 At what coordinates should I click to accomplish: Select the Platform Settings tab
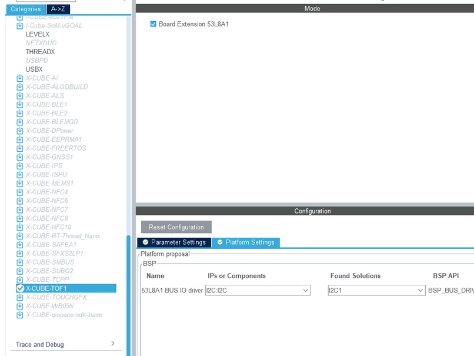coord(246,242)
